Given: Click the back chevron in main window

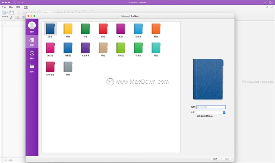Looking at the screenshot, I should 5,23.
